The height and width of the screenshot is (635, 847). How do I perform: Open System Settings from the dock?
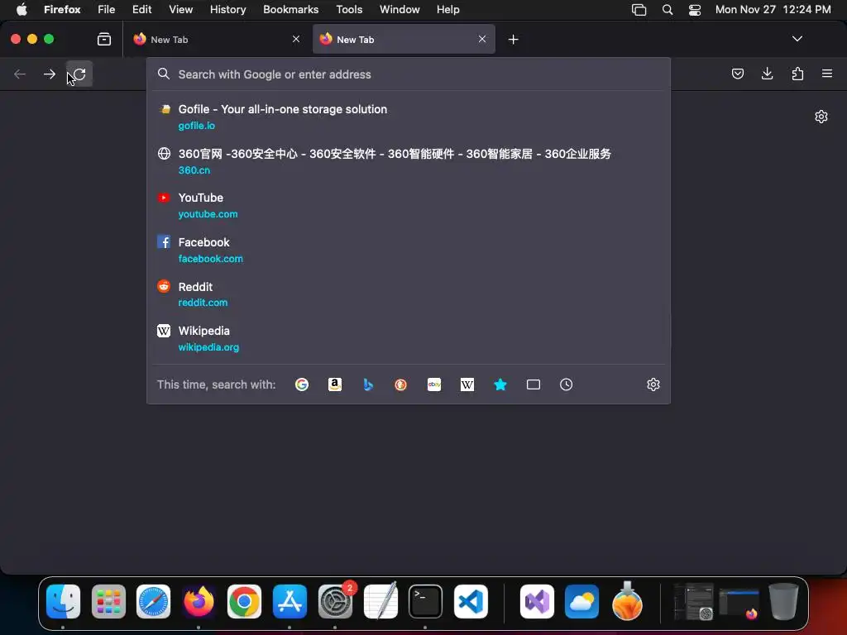click(x=335, y=601)
